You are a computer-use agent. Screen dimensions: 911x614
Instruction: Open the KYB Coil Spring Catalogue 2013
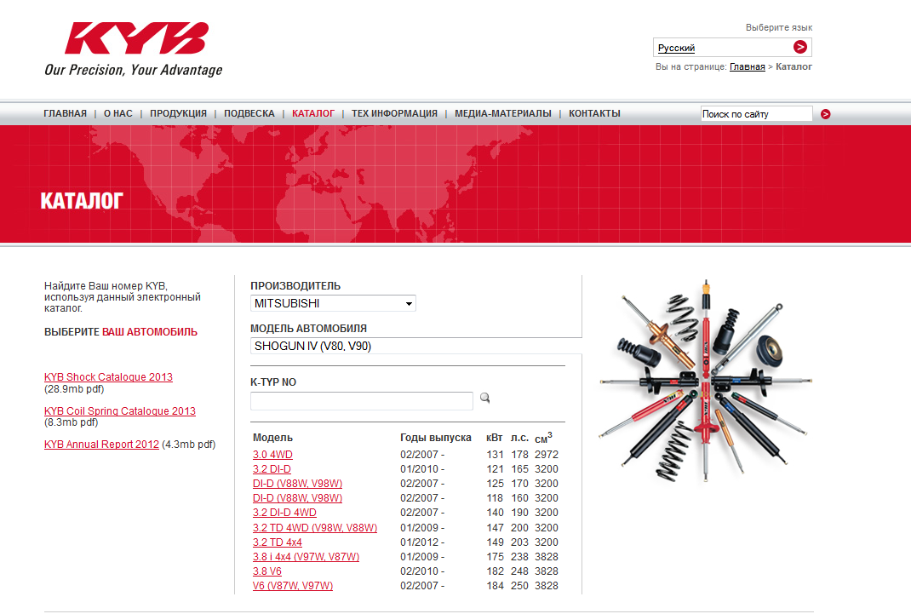pos(119,411)
